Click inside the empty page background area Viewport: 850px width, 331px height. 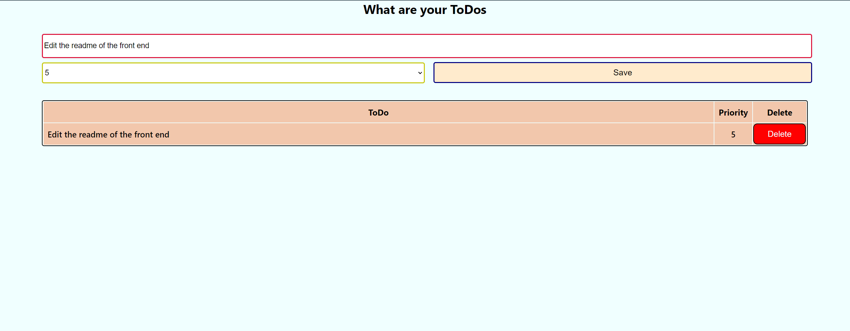coord(425,232)
